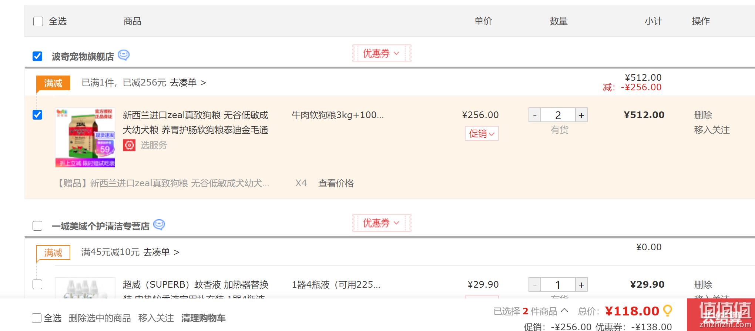Viewport: 755px width, 331px height.
Task: Increase 超威 mosquito liquid quantity
Action: point(581,285)
